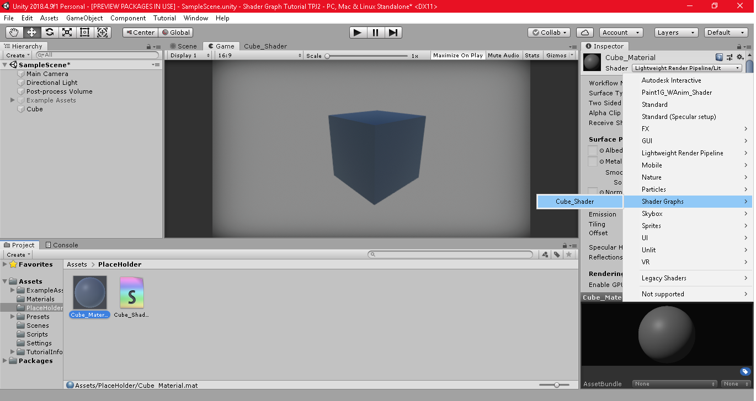Toggle Global handle orientation
The width and height of the screenshot is (756, 401).
(x=175, y=32)
